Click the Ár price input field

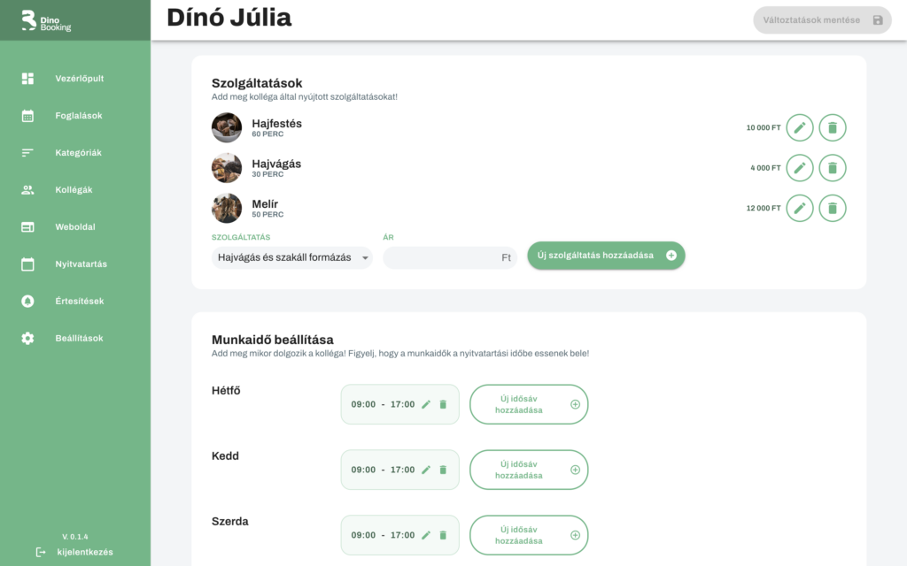pyautogui.click(x=443, y=257)
